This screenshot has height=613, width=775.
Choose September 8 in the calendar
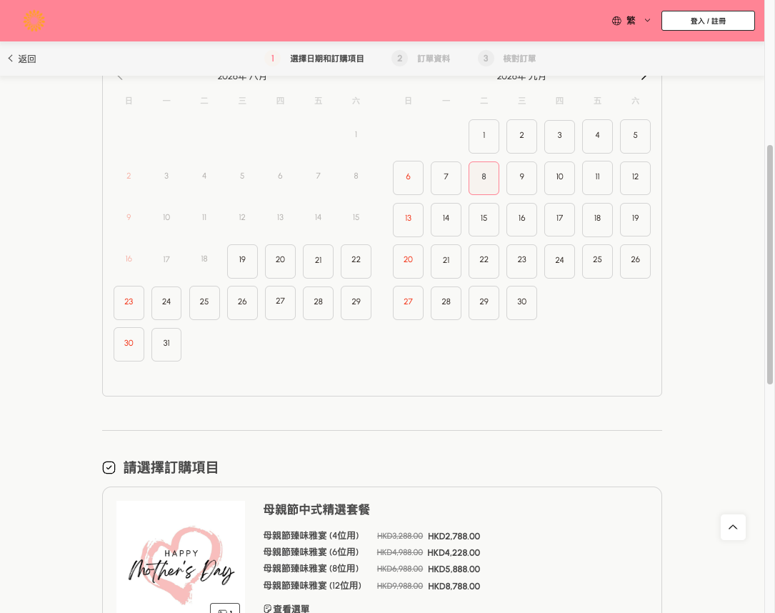point(484,178)
